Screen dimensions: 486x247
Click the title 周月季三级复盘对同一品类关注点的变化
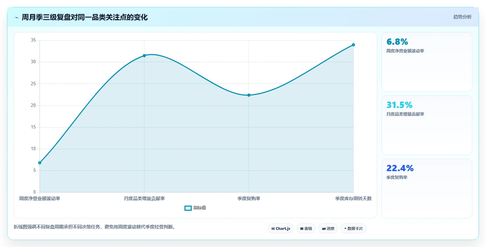[85, 17]
